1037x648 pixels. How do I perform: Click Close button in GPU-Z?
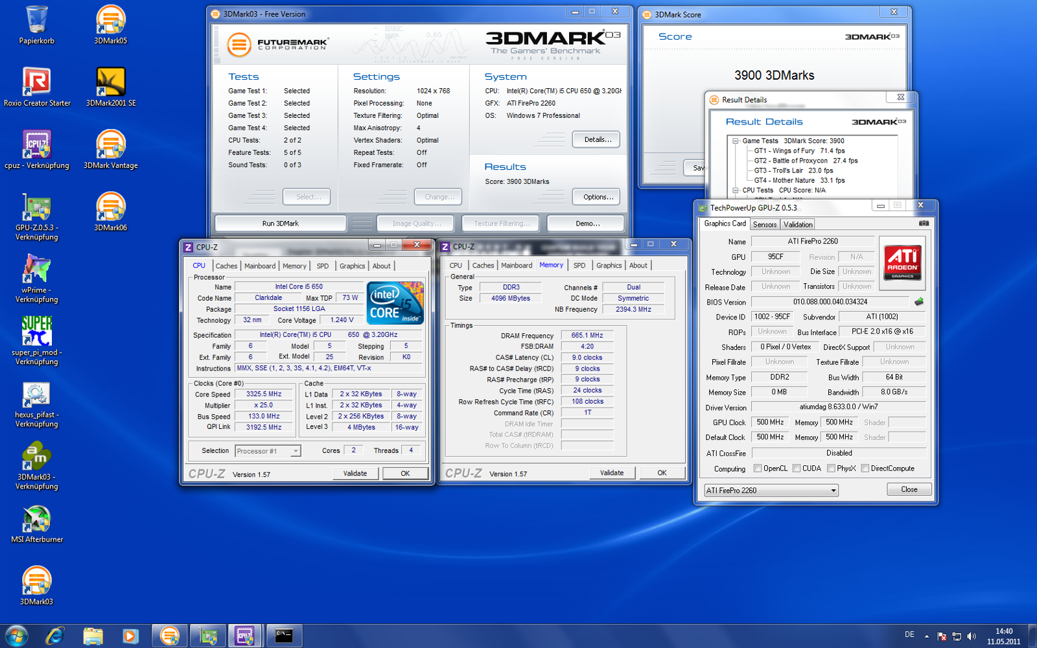pos(909,489)
